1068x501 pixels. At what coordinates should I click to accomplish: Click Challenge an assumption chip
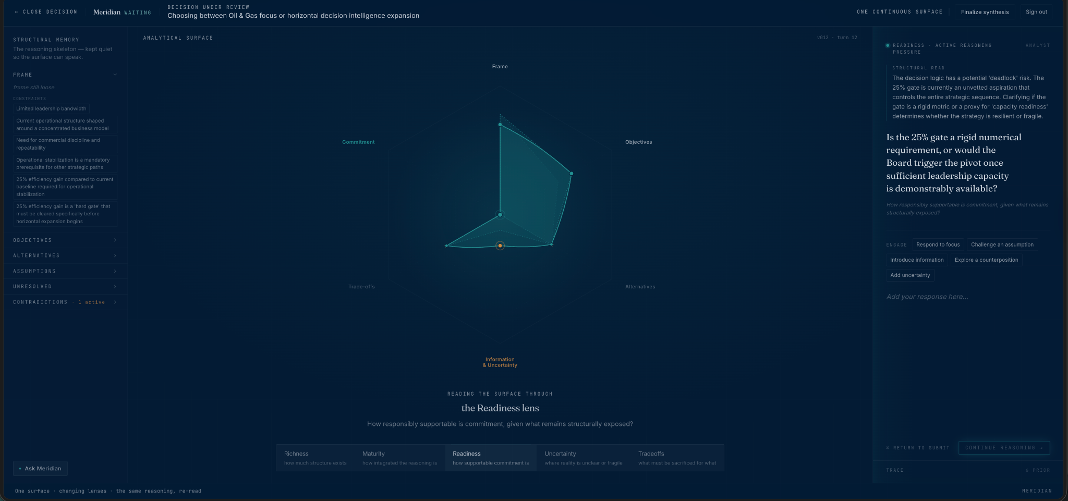(1002, 245)
